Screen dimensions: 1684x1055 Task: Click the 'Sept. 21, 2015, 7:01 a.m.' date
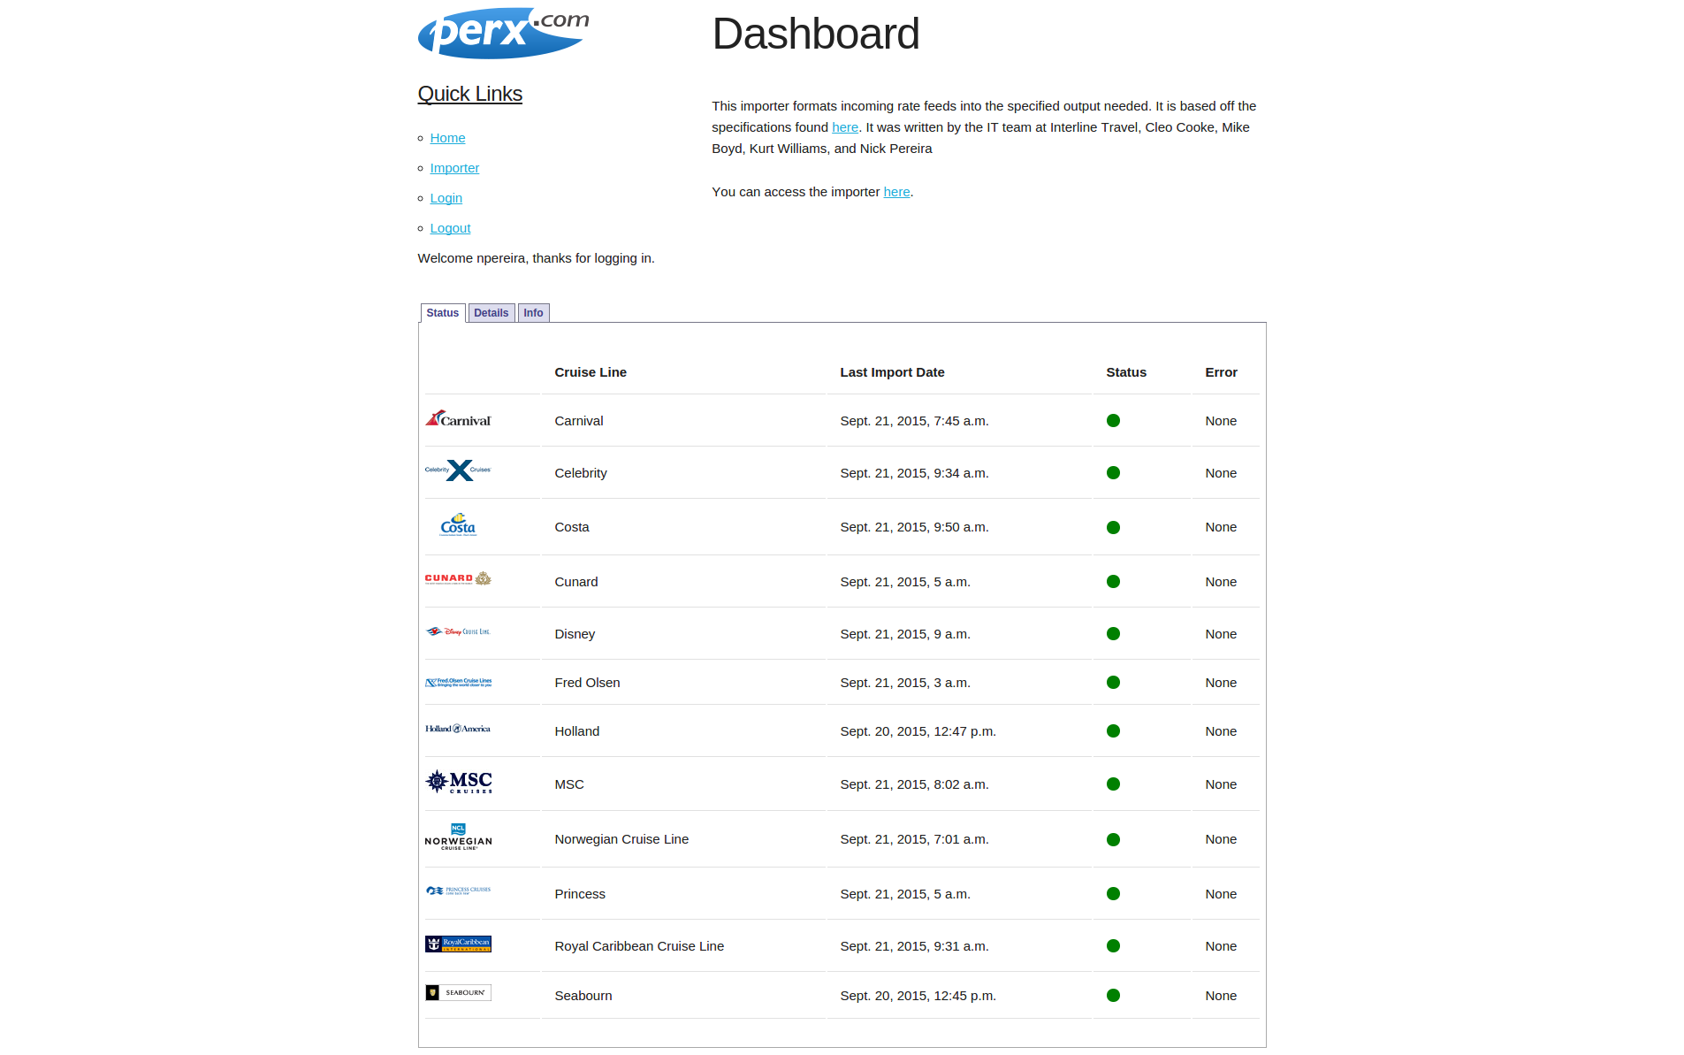point(914,839)
